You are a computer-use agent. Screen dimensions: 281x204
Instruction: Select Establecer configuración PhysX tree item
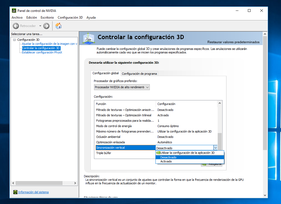pyautogui.click(x=42, y=52)
